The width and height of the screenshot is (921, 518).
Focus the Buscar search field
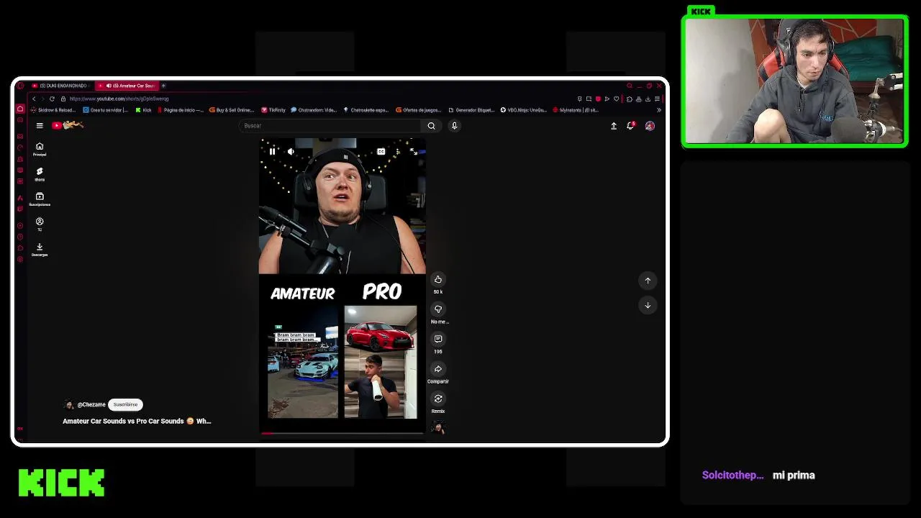pyautogui.click(x=331, y=126)
